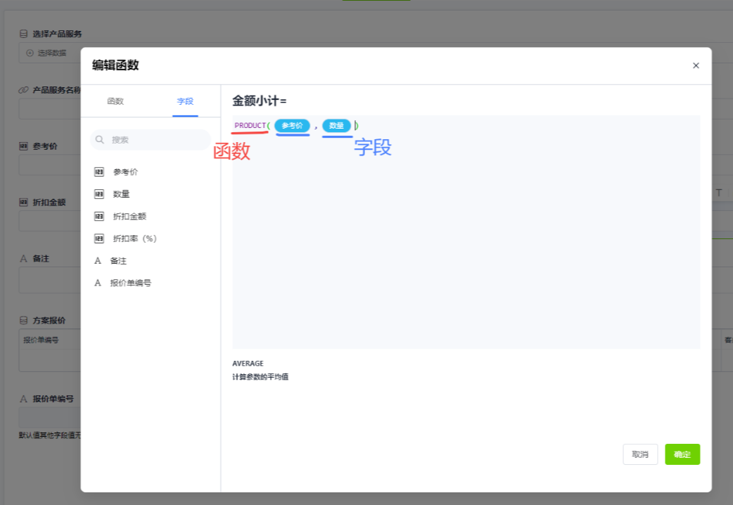Click the database icon beside 方案报价
733x505 pixels.
click(x=23, y=320)
